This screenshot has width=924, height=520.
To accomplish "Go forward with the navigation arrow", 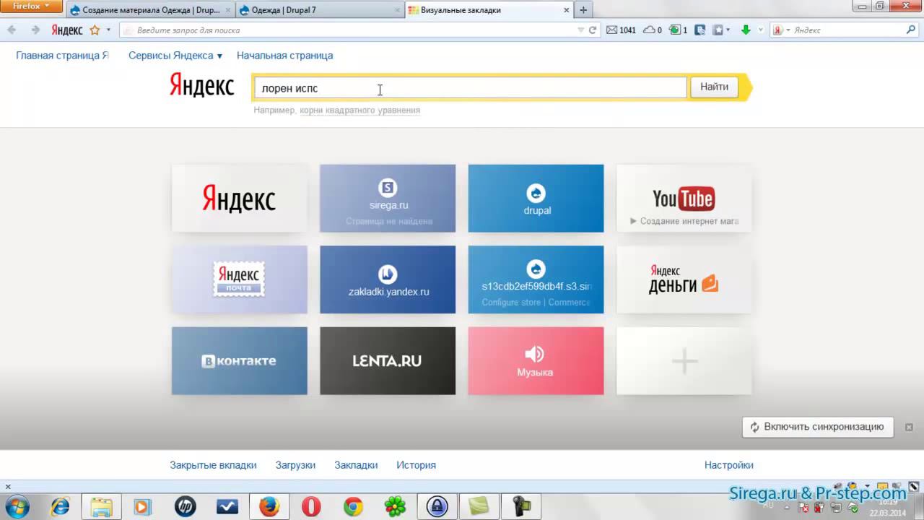I will [35, 30].
